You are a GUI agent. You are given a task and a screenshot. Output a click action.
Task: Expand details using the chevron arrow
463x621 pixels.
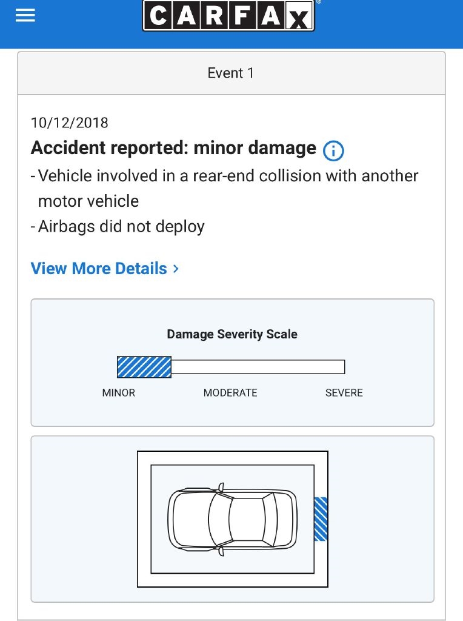(176, 269)
